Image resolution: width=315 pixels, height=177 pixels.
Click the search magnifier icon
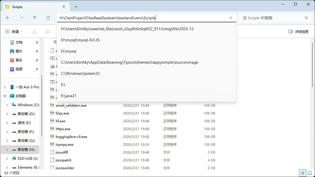coord(306,18)
